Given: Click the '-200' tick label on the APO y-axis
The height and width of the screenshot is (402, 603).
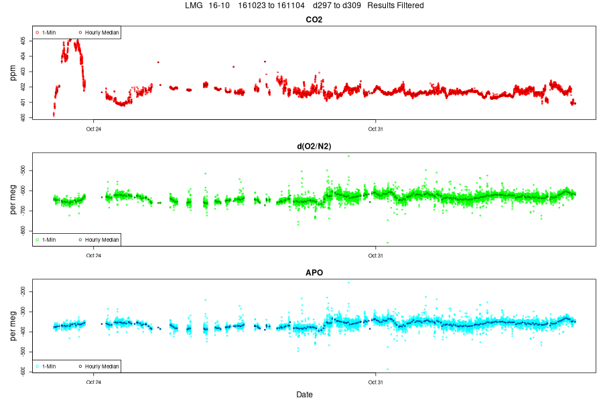Looking at the screenshot, I should 23,291.
